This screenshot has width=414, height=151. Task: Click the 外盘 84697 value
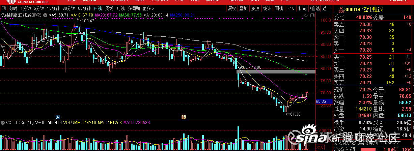coord(364,116)
